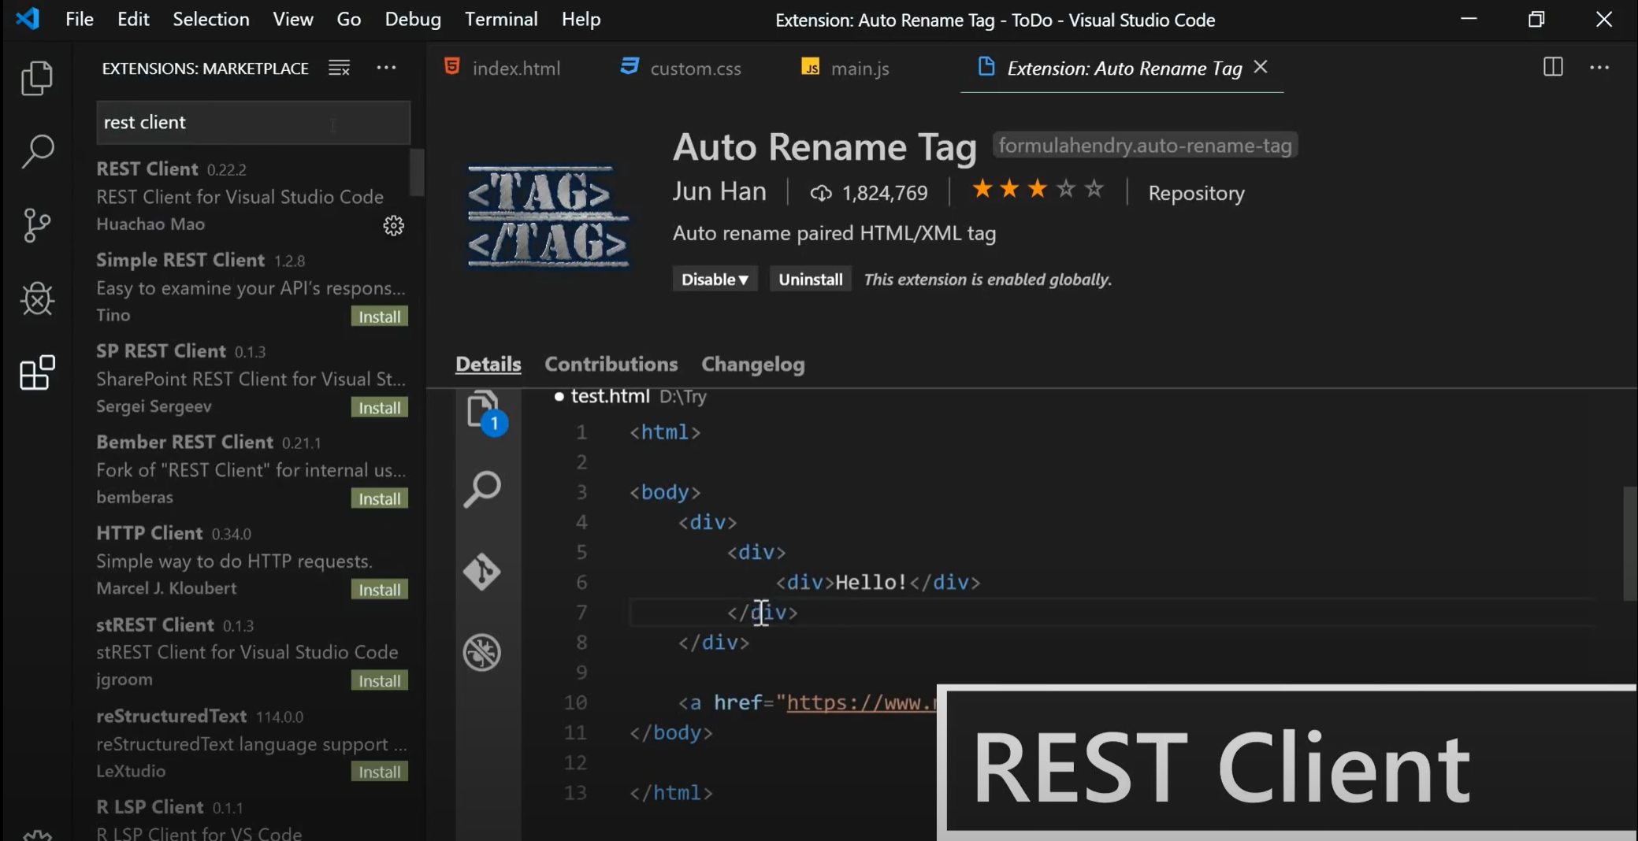Image resolution: width=1638 pixels, height=841 pixels.
Task: Open the Repository link
Action: 1196,193
